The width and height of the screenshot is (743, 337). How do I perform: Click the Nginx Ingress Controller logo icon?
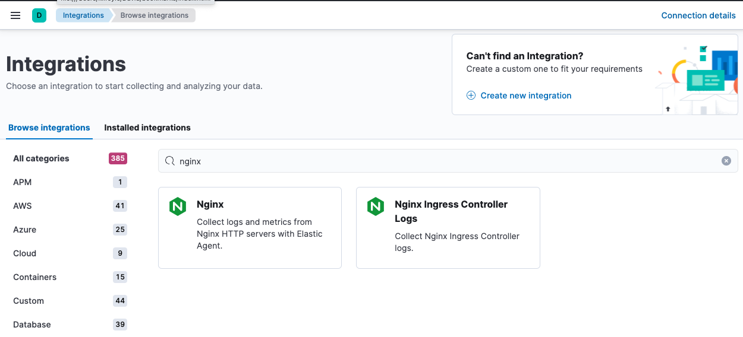point(376,206)
